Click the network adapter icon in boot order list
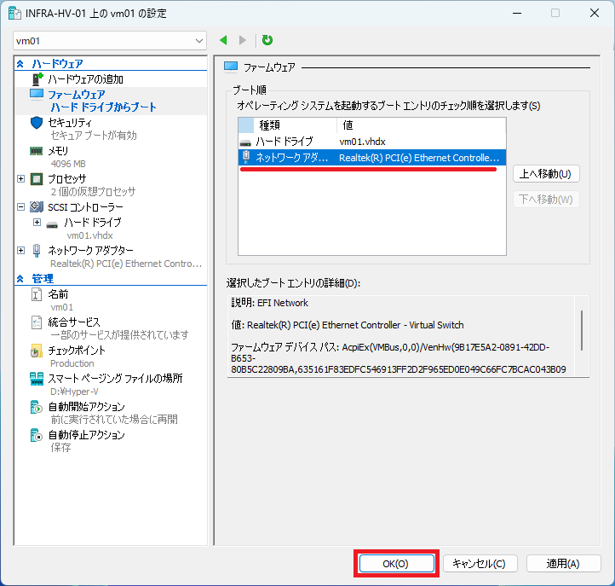This screenshot has height=586, width=615. click(246, 157)
